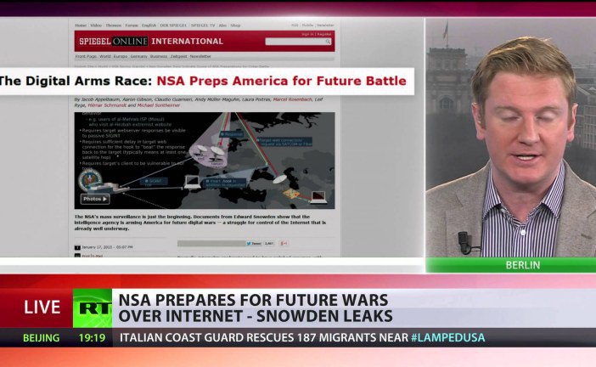Click the Register link

[324, 34]
